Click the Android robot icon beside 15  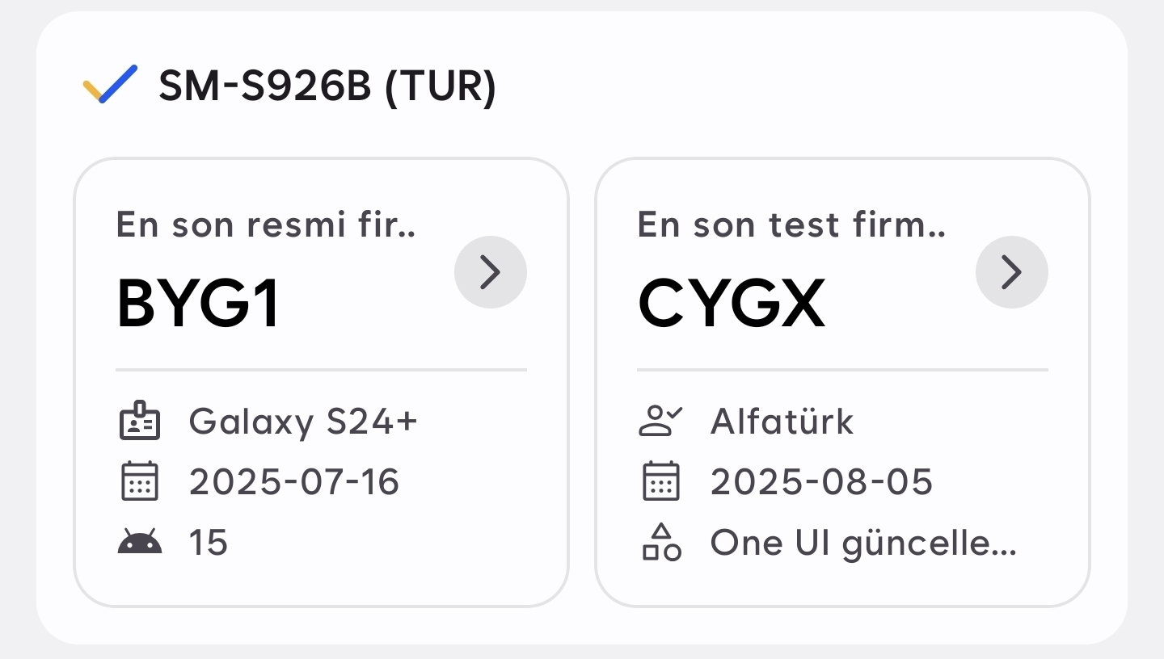coord(140,542)
